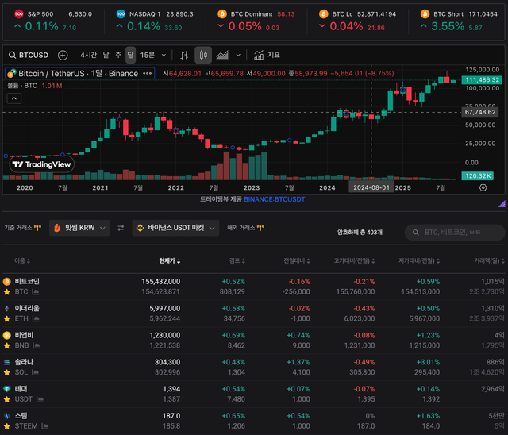Click the swap exchanges arrows icon

point(121,228)
